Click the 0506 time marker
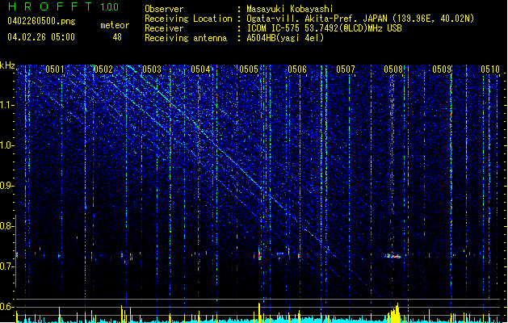 point(297,69)
